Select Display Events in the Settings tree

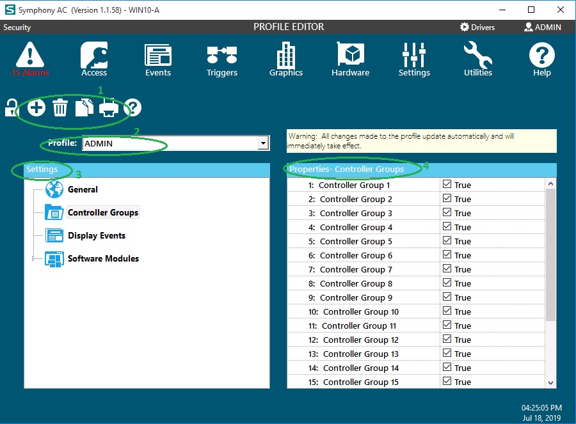(97, 236)
